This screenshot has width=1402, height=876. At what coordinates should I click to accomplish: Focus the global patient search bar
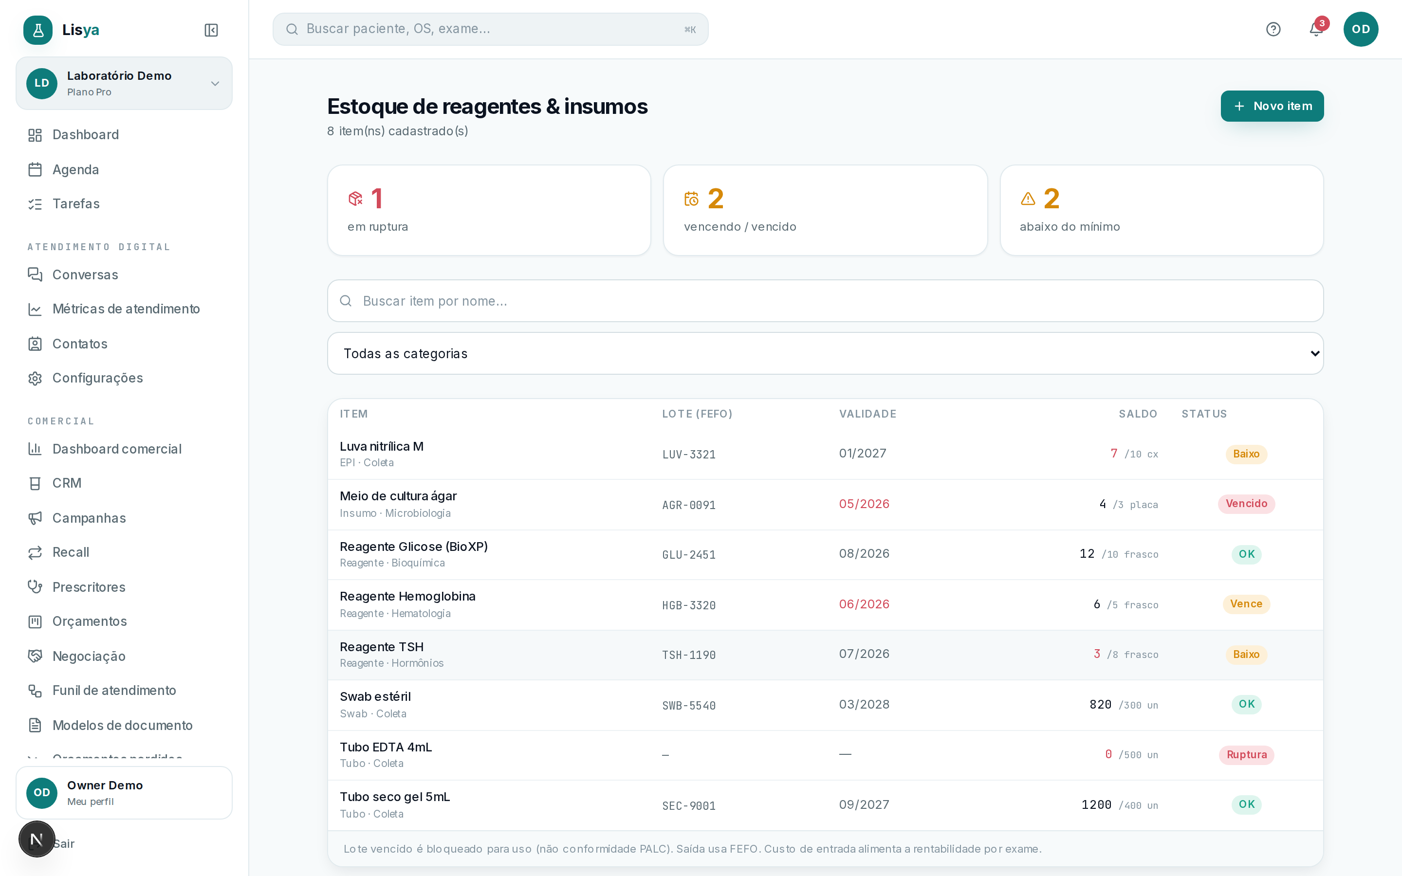490,29
